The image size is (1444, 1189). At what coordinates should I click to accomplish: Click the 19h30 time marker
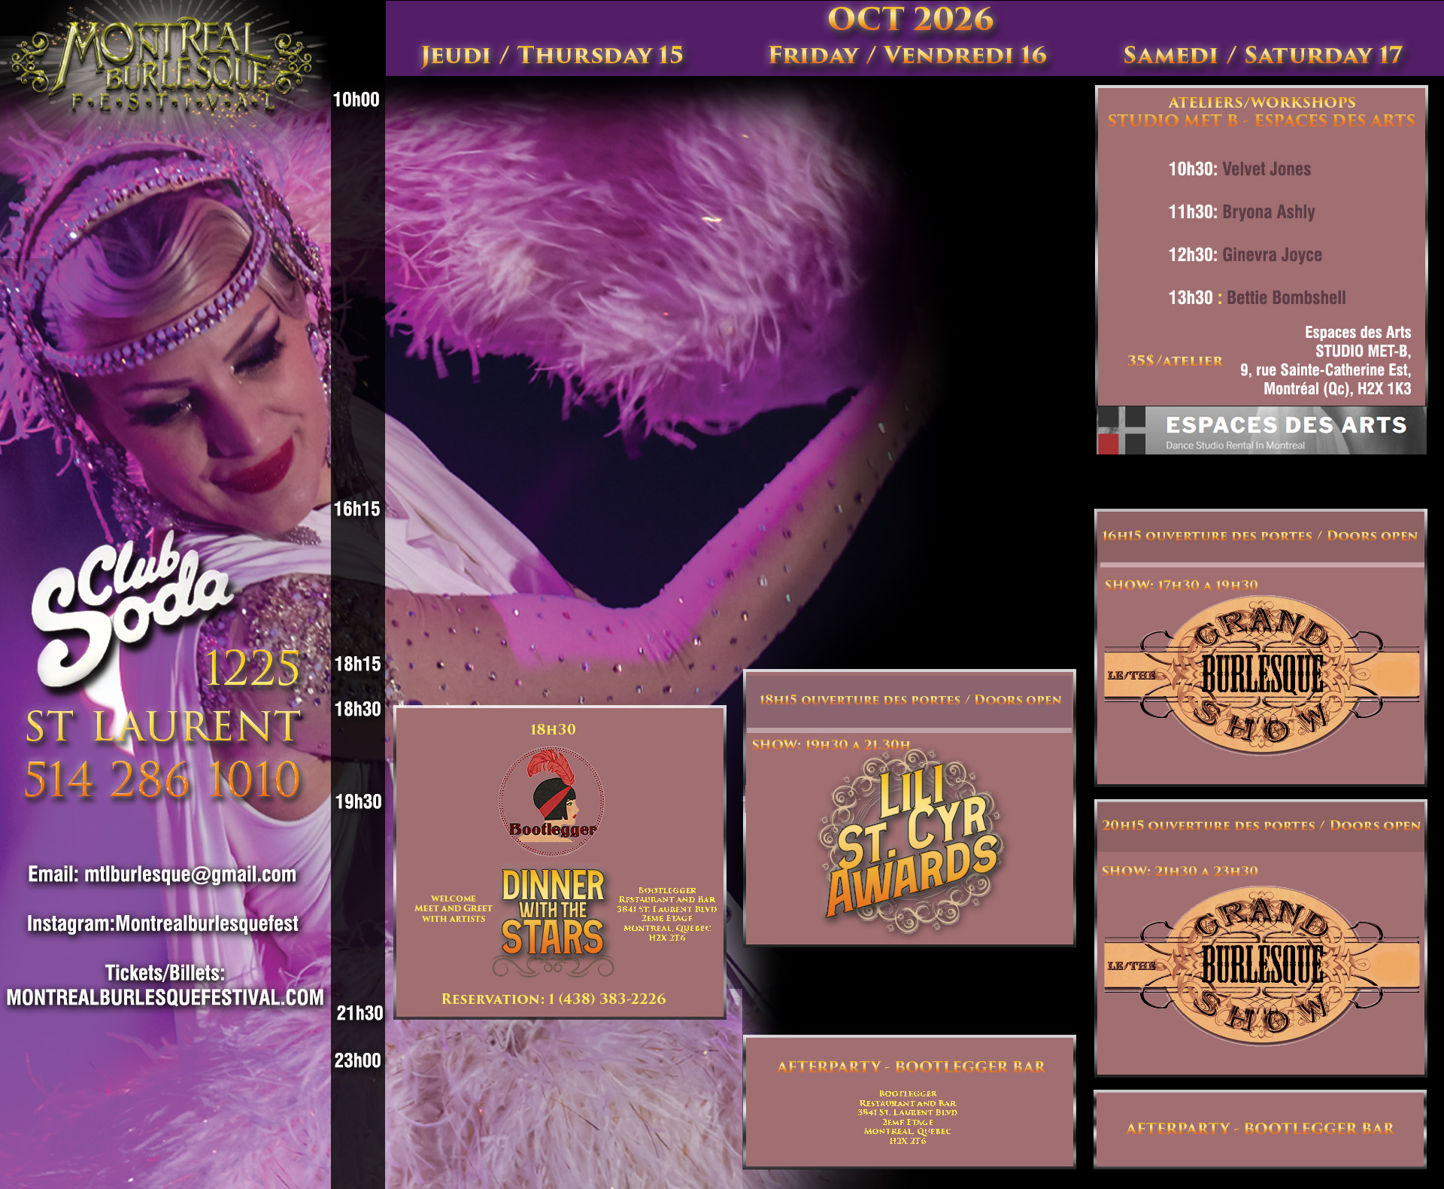pos(359,802)
